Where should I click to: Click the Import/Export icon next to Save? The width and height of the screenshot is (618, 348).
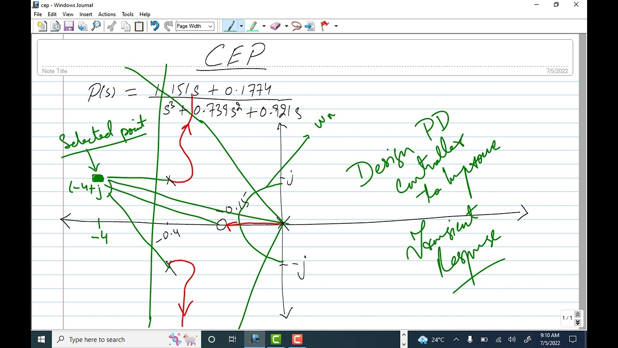pos(83,26)
